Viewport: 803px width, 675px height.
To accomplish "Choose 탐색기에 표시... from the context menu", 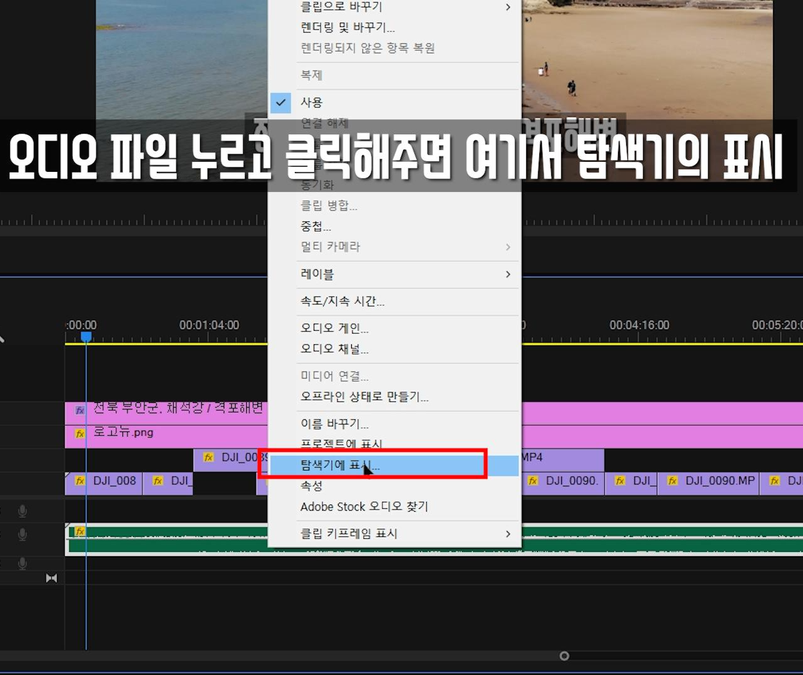I will (394, 466).
